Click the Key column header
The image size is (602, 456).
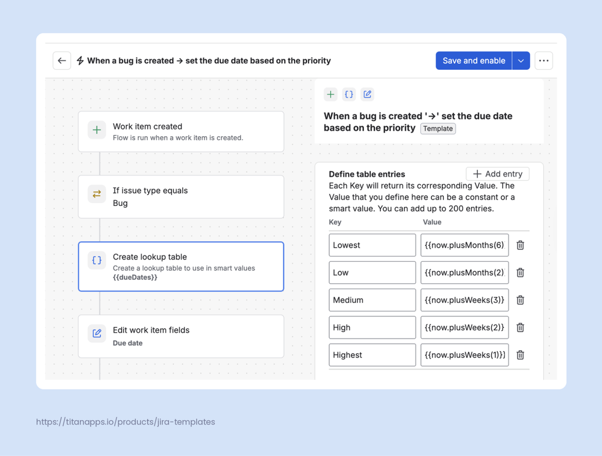pos(335,222)
